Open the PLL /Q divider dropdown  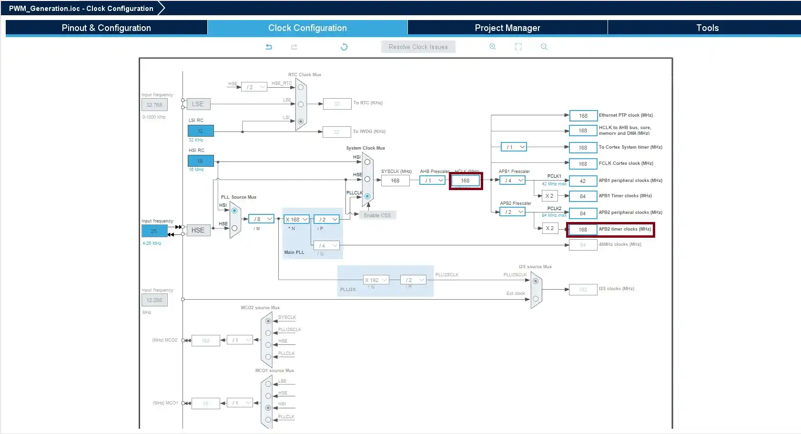(x=326, y=246)
